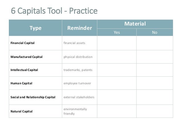Image resolution: width=182 pixels, height=136 pixels.
Task: Click the Intellectual Capital row label
Action: click(24, 70)
